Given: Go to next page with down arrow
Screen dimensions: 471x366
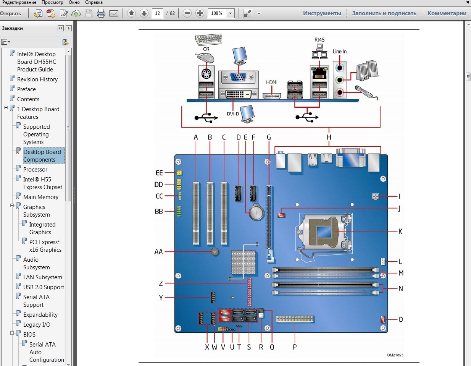Looking at the screenshot, I should tap(144, 13).
